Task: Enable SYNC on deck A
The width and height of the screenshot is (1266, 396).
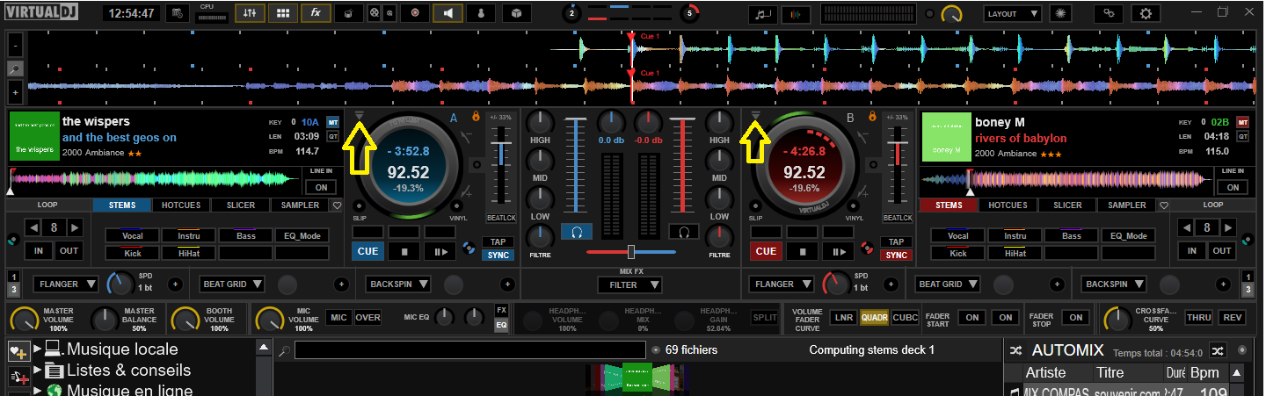Action: 498,256
